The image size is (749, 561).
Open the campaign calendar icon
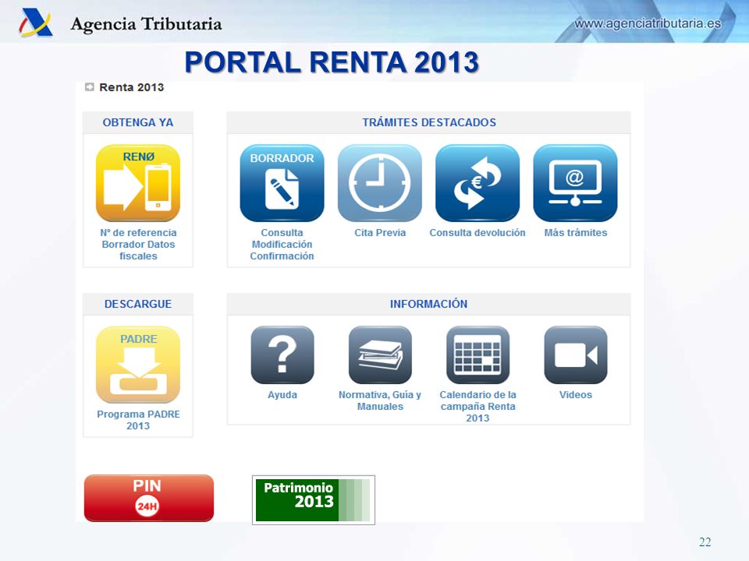(477, 355)
